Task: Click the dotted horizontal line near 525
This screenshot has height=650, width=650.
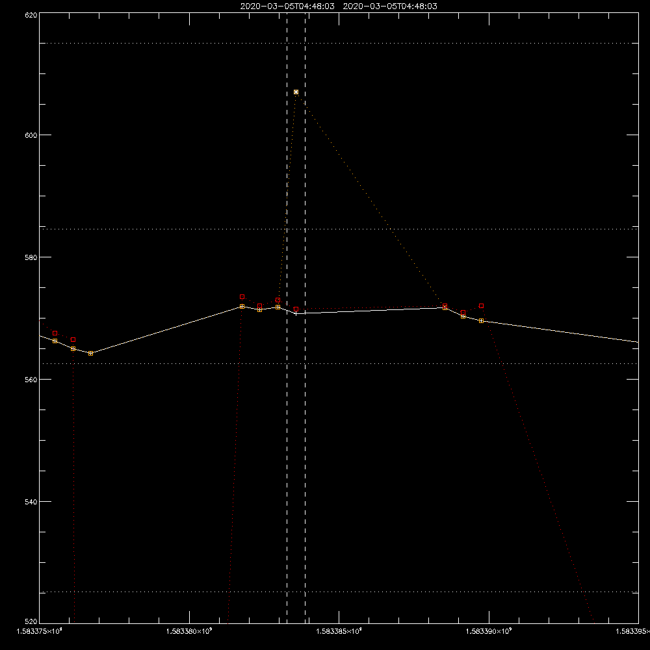Action: 339,592
